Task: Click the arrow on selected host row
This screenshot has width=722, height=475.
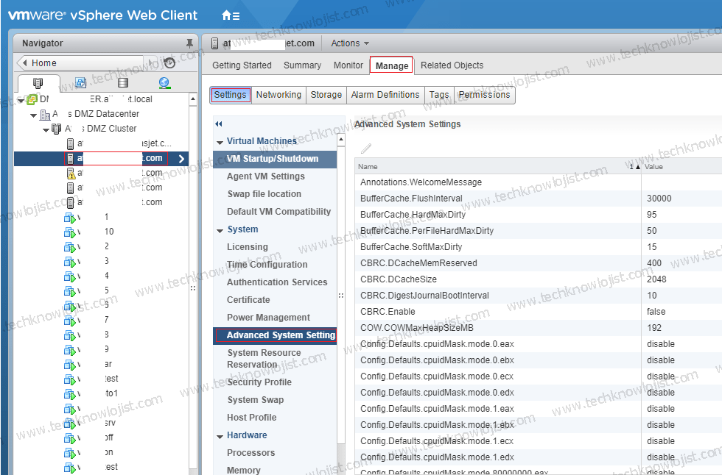Action: coord(181,159)
